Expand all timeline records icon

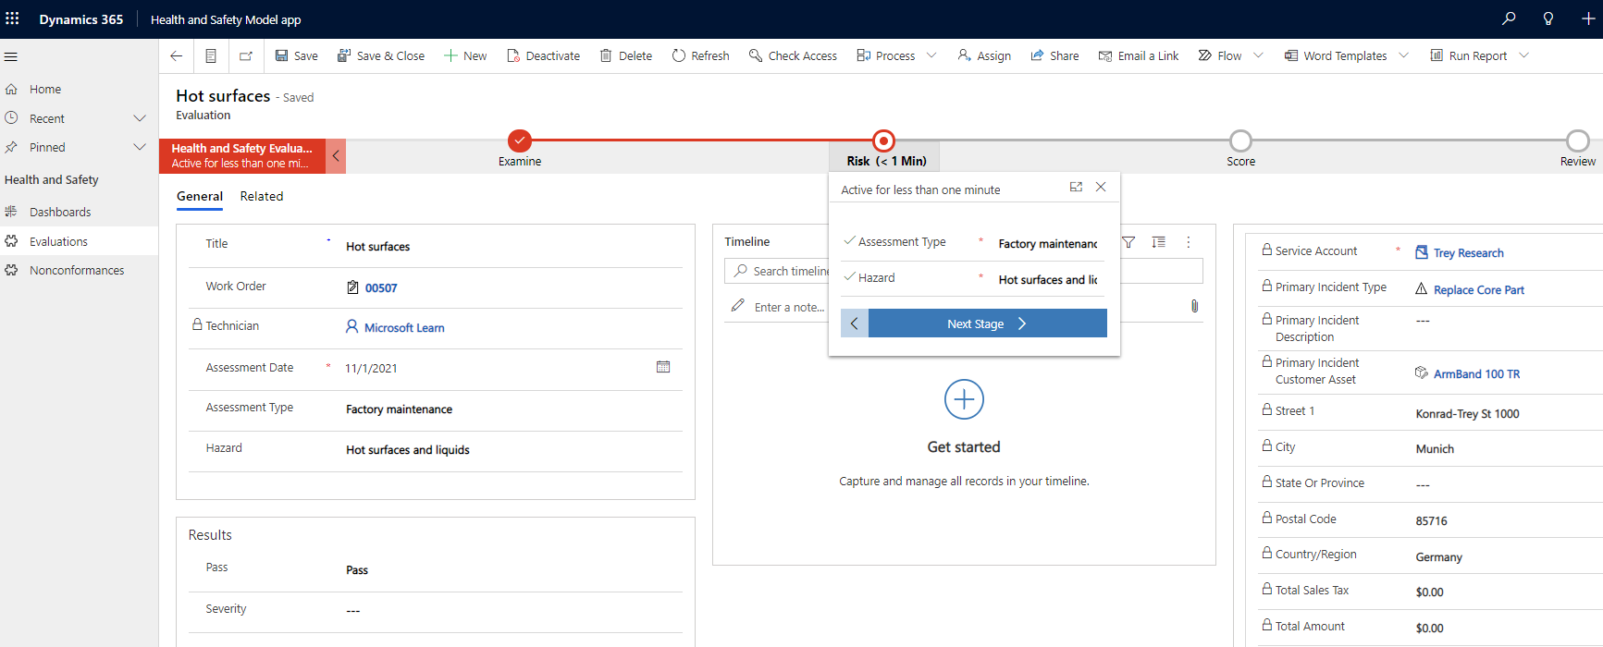[x=1158, y=242]
